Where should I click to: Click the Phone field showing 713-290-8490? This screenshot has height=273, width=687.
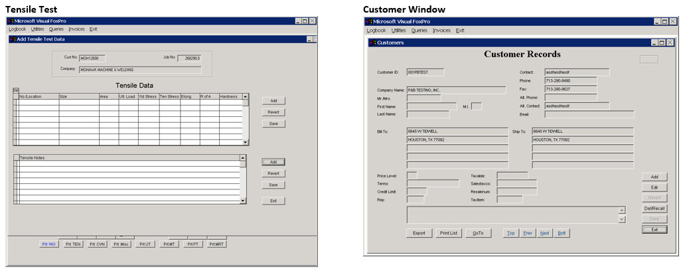[x=571, y=80]
